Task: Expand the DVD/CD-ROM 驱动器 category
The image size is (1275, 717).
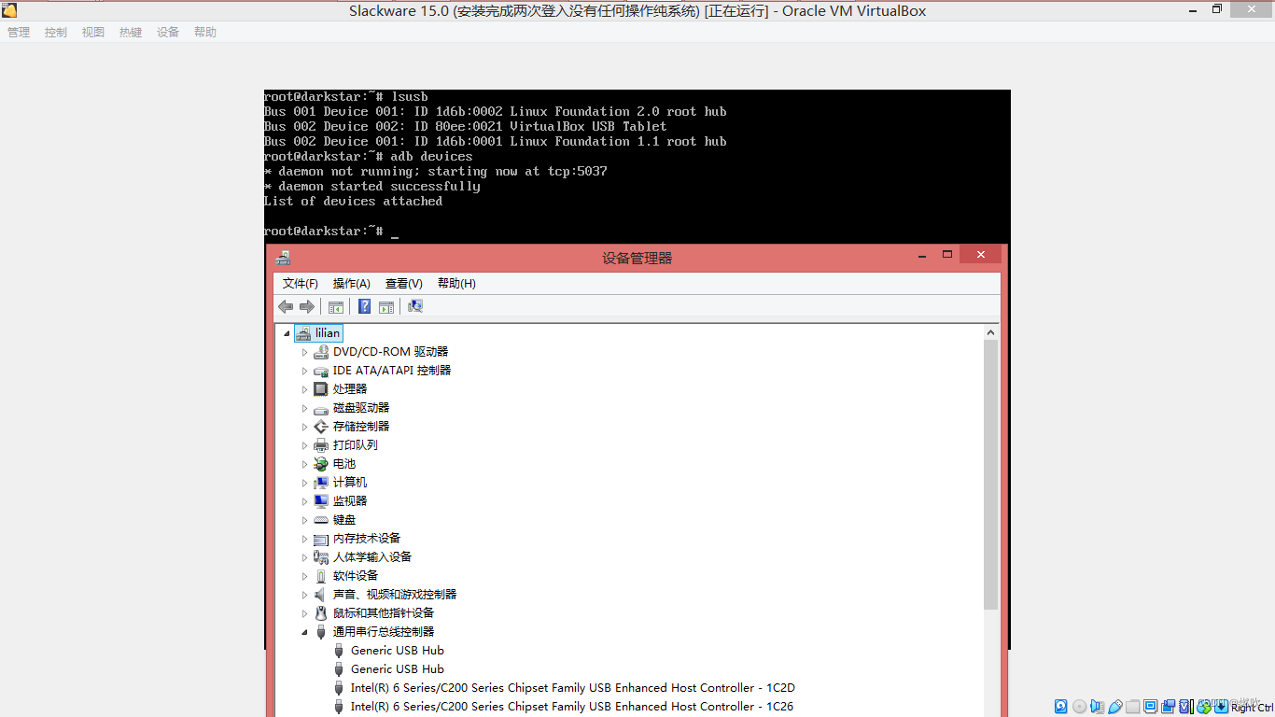Action: click(x=304, y=351)
